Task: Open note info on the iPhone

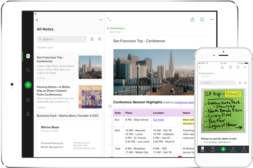Action: click(x=238, y=67)
